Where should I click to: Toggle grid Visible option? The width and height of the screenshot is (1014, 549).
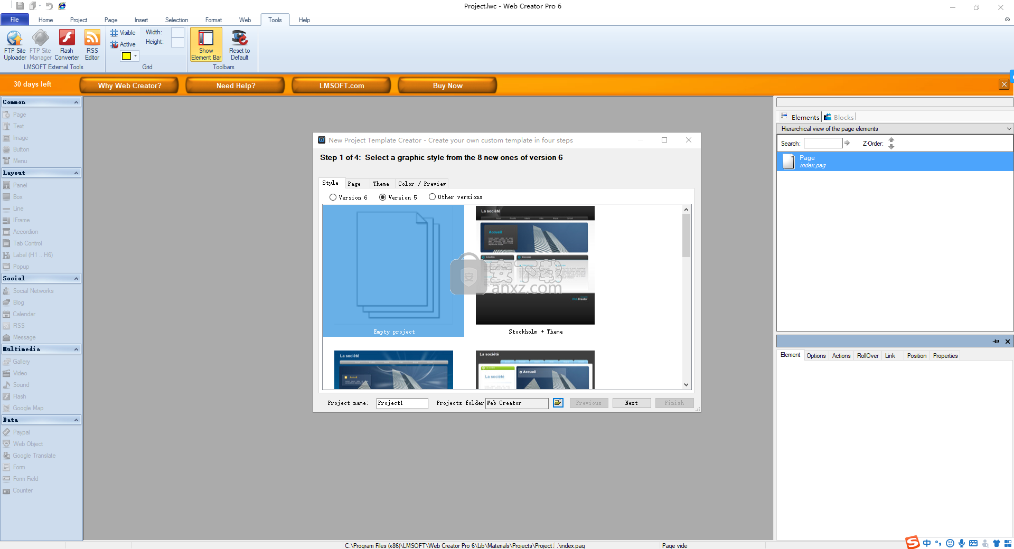[x=123, y=33]
